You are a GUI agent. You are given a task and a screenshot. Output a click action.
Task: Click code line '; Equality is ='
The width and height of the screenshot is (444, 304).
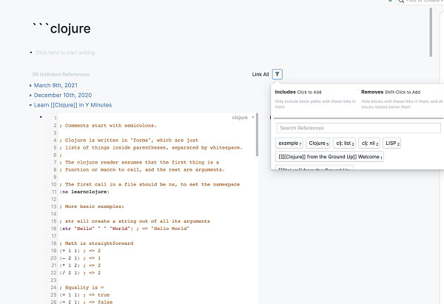81,288
